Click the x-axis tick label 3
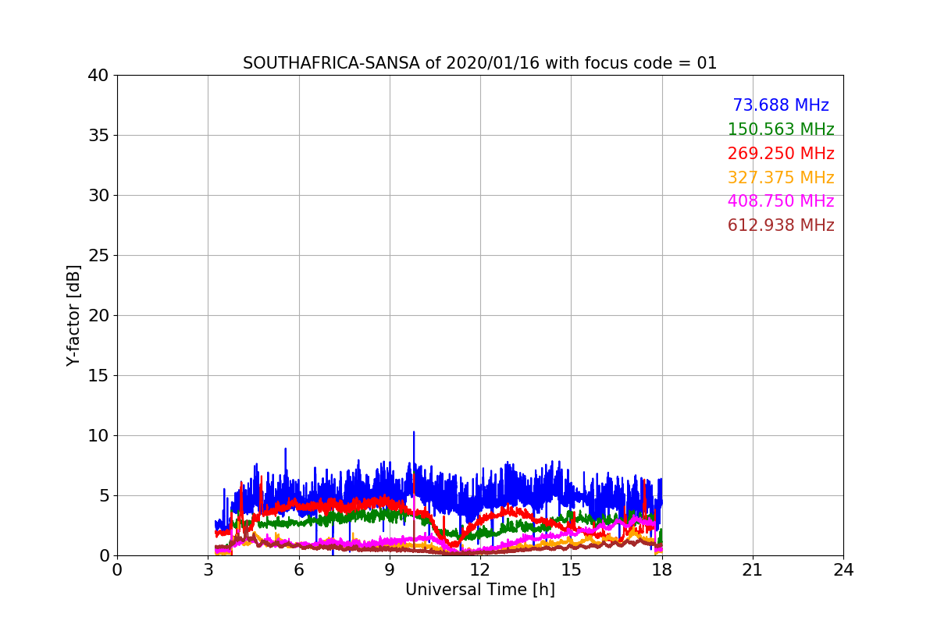The image size is (937, 624). pos(208,570)
